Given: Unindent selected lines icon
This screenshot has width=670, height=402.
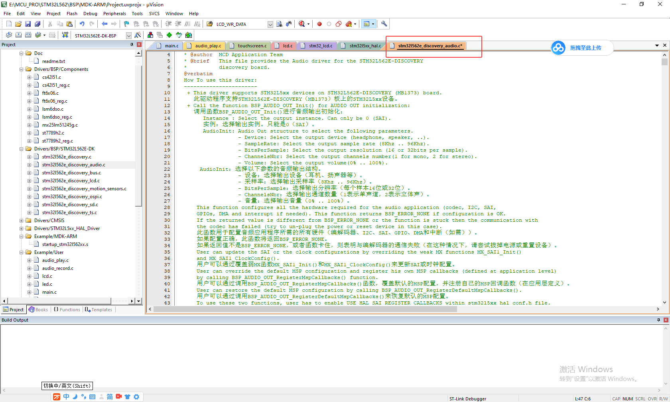Looking at the screenshot, I should click(178, 24).
